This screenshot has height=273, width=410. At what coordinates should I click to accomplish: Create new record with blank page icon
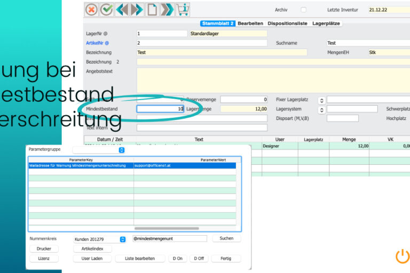(152, 10)
